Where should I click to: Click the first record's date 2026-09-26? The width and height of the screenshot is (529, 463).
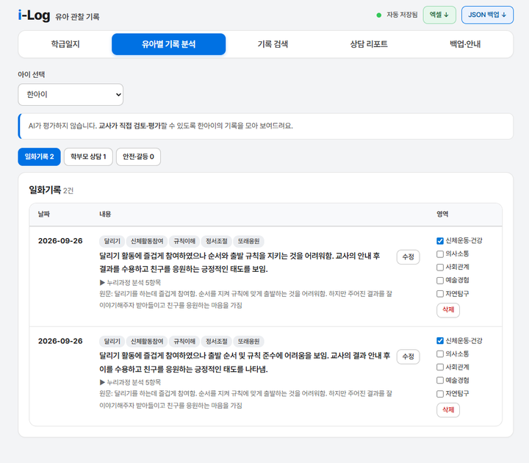tap(60, 241)
